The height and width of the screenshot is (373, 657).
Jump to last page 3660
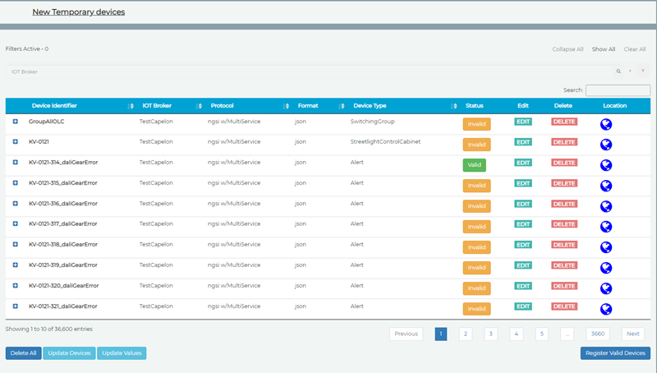click(x=598, y=334)
